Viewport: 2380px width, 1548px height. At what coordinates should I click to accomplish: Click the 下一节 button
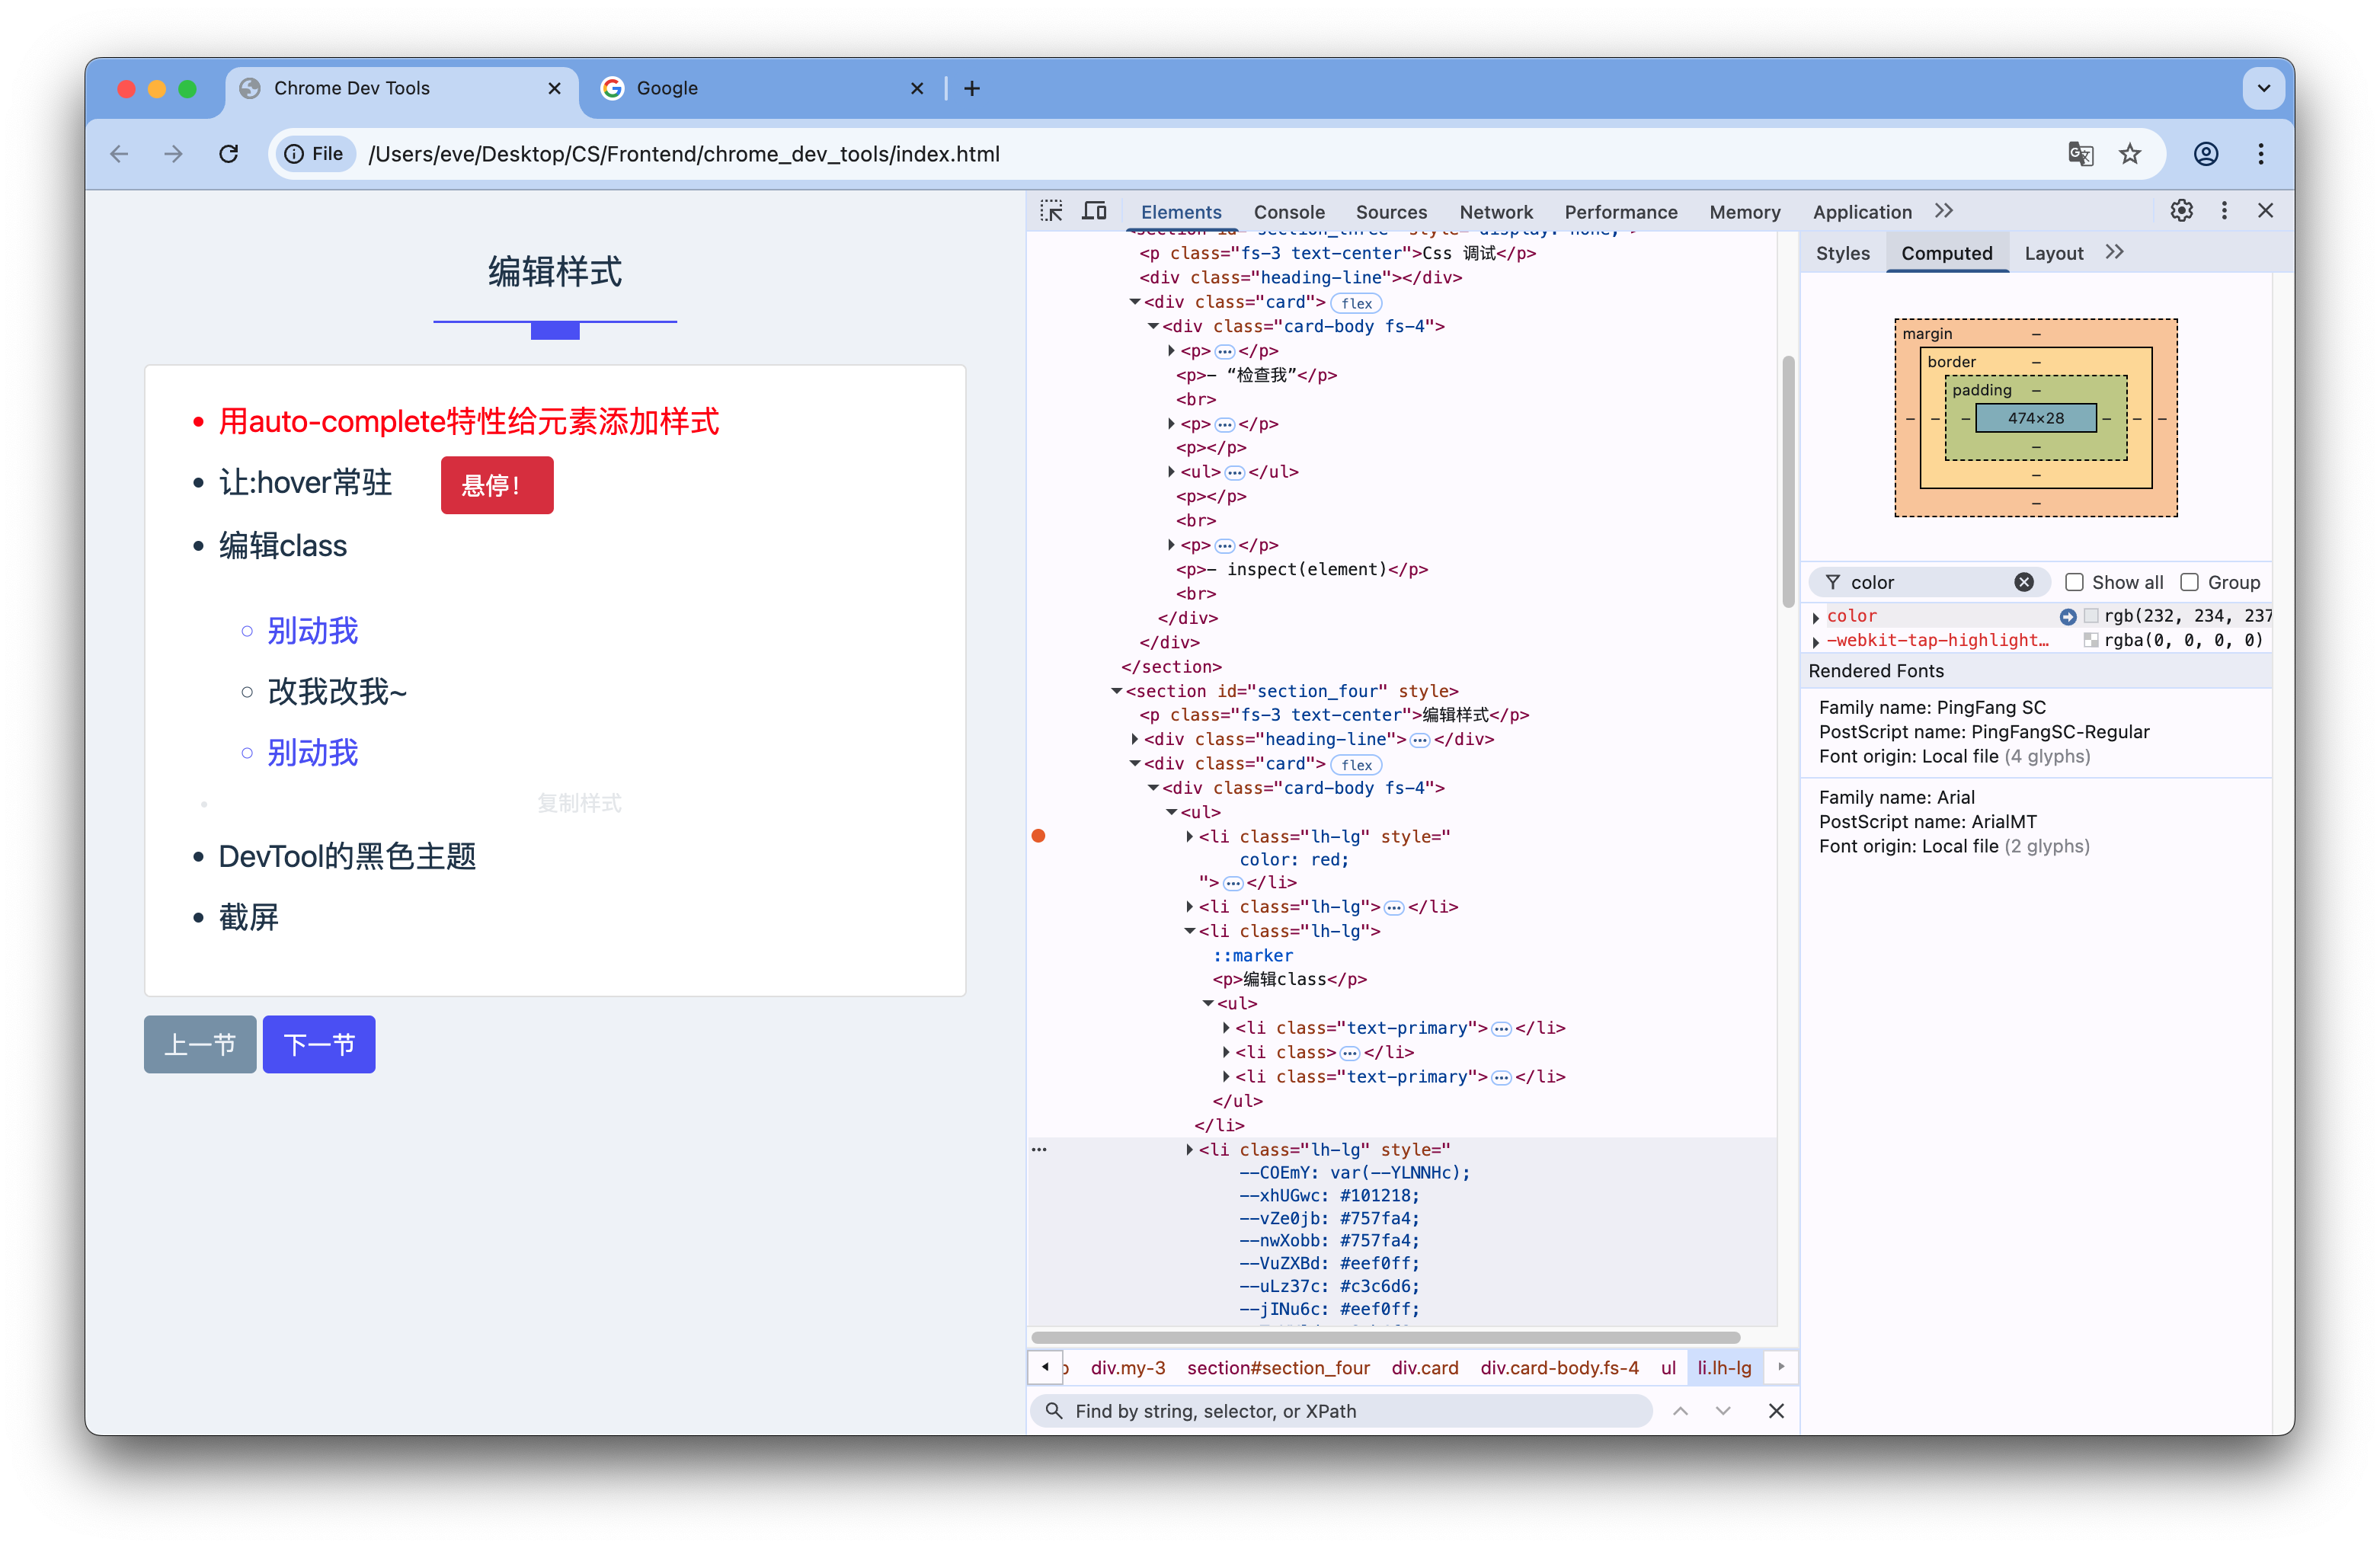[x=319, y=1044]
